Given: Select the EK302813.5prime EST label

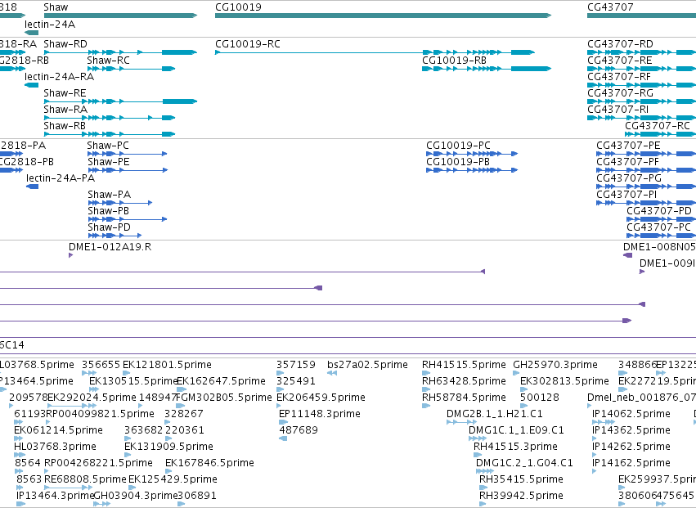Looking at the screenshot, I should point(564,381).
